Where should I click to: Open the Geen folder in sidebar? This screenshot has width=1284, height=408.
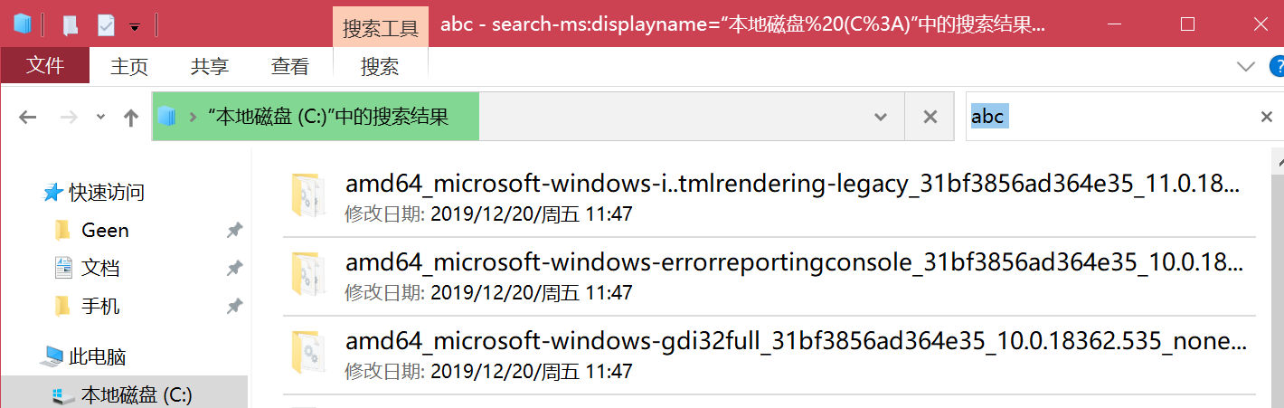coord(105,230)
